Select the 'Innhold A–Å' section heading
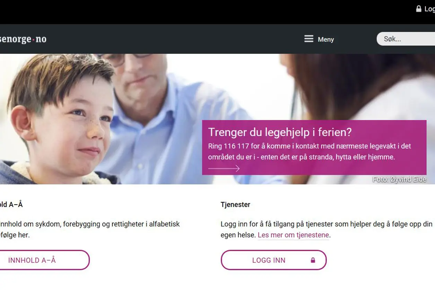Viewport: 435px width, 290px height. 11,205
